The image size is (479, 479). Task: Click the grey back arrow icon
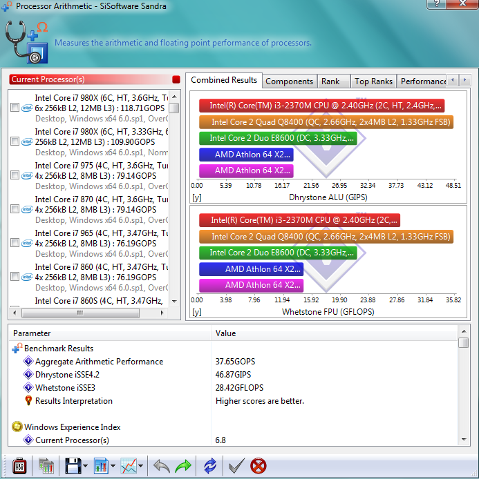(161, 466)
